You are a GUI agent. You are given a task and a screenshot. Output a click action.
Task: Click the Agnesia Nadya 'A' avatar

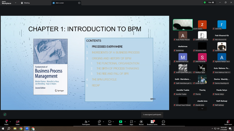pos(222,57)
